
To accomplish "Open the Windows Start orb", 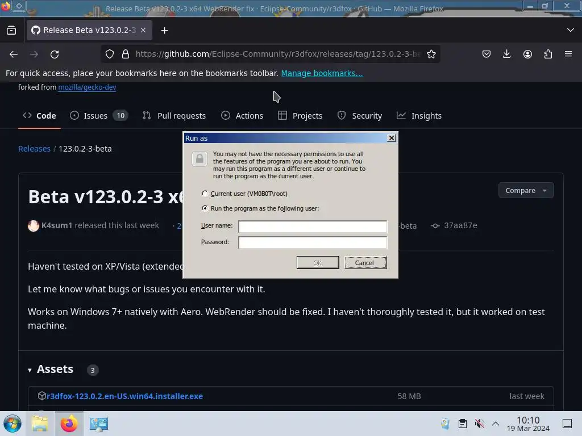I will [x=13, y=424].
